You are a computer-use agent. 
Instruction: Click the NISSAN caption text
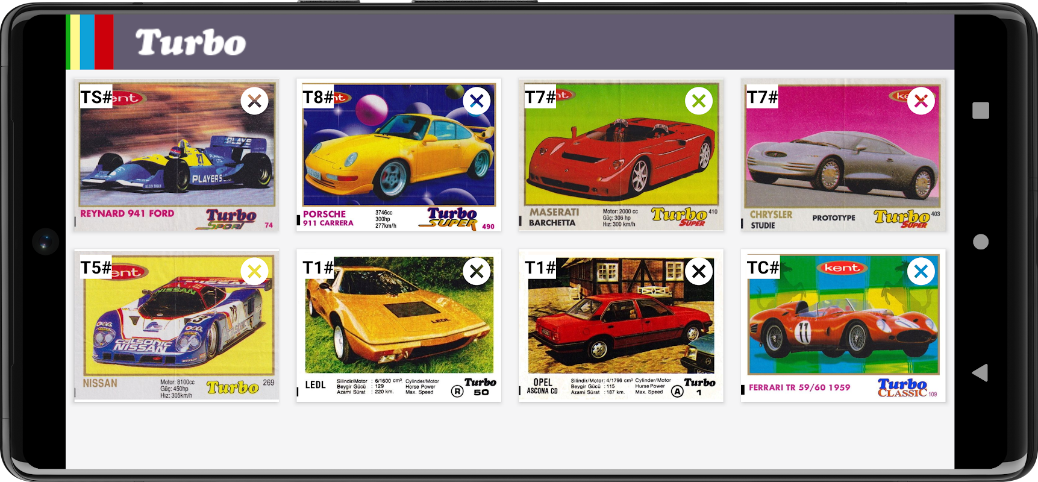tap(100, 383)
